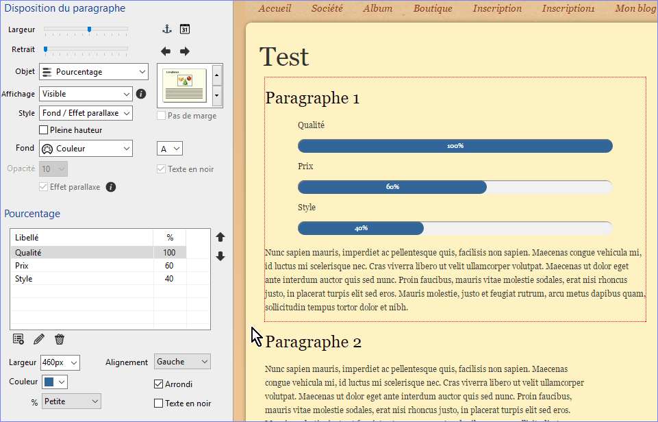The height and width of the screenshot is (422, 658).
Task: Click the anchor icon
Action: point(166,29)
